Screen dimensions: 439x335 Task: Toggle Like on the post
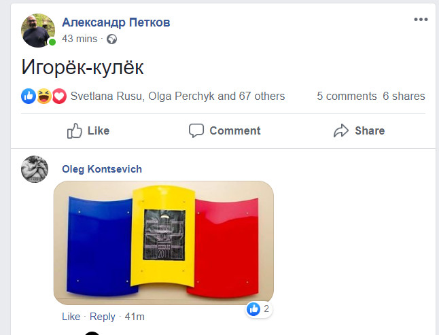click(88, 130)
